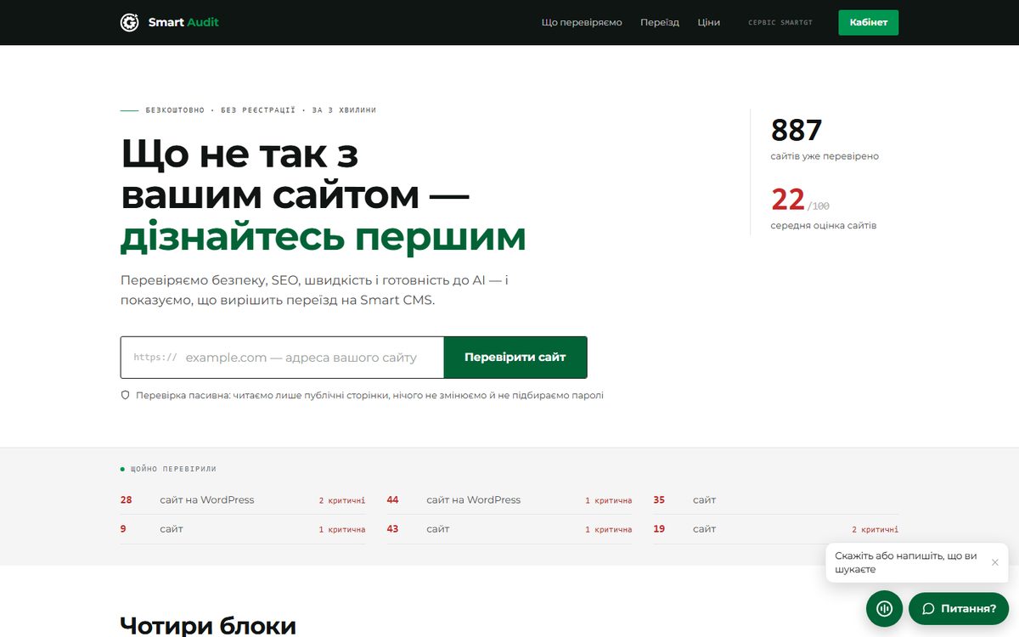Follow the СЕРВІС SMARTGT link

(x=780, y=23)
